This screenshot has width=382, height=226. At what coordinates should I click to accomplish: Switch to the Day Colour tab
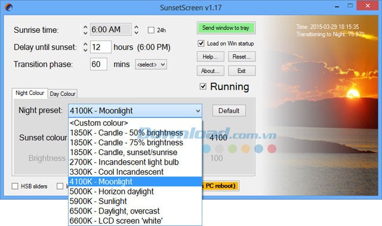click(x=63, y=94)
